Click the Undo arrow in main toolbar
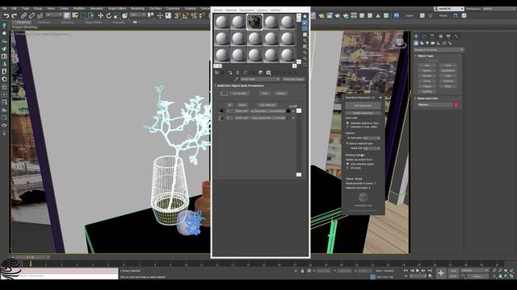This screenshot has height=290, width=517. (x=6, y=15)
